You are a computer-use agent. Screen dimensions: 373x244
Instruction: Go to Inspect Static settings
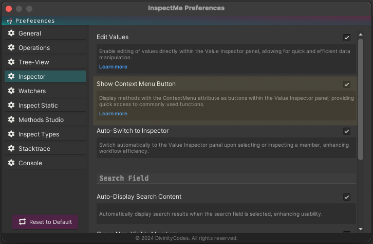tap(45, 106)
